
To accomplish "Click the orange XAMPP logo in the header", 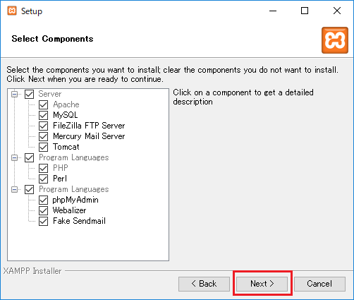I will pyautogui.click(x=335, y=40).
